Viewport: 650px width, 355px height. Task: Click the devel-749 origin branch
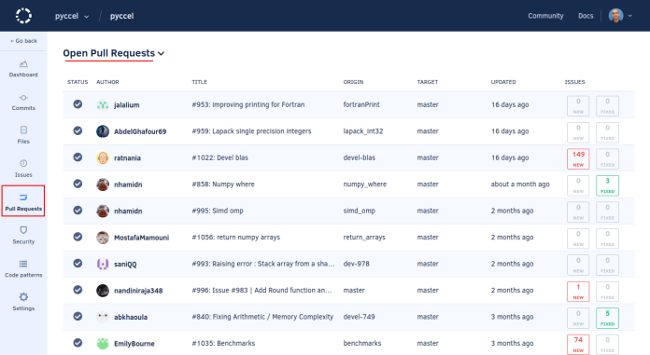pos(359,317)
